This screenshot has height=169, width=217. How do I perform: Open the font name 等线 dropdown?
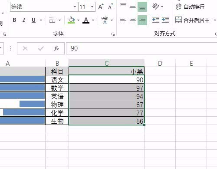point(75,7)
